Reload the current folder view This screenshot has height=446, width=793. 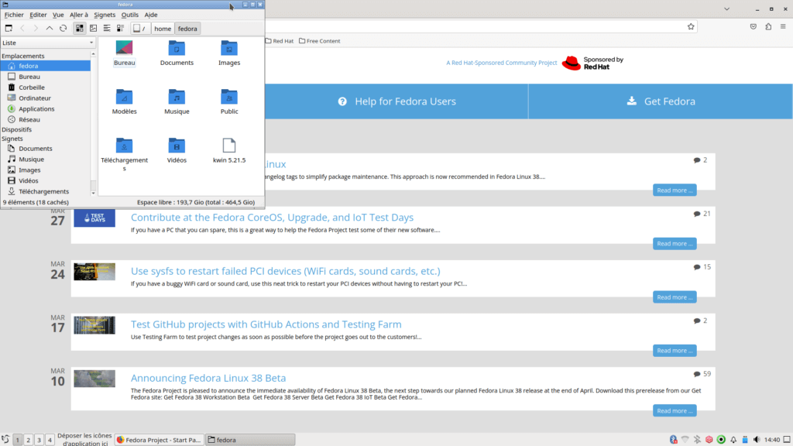[x=64, y=29]
